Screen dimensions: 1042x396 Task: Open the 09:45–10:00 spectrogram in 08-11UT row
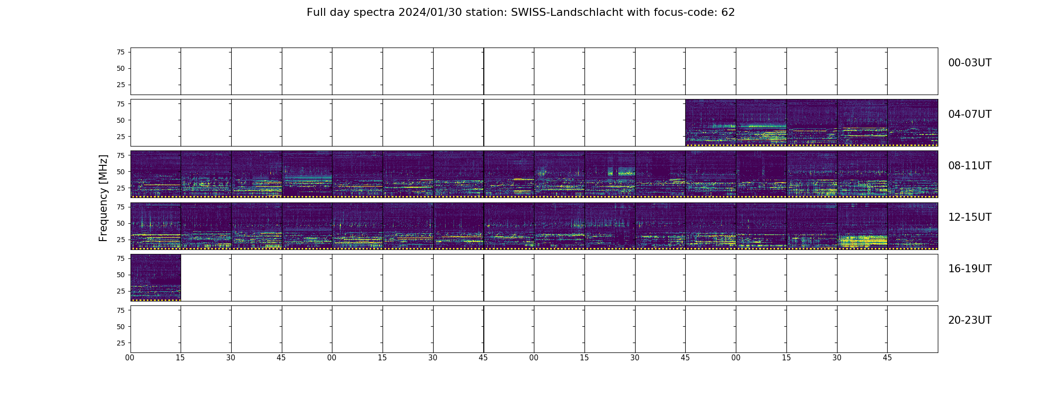tap(509, 174)
